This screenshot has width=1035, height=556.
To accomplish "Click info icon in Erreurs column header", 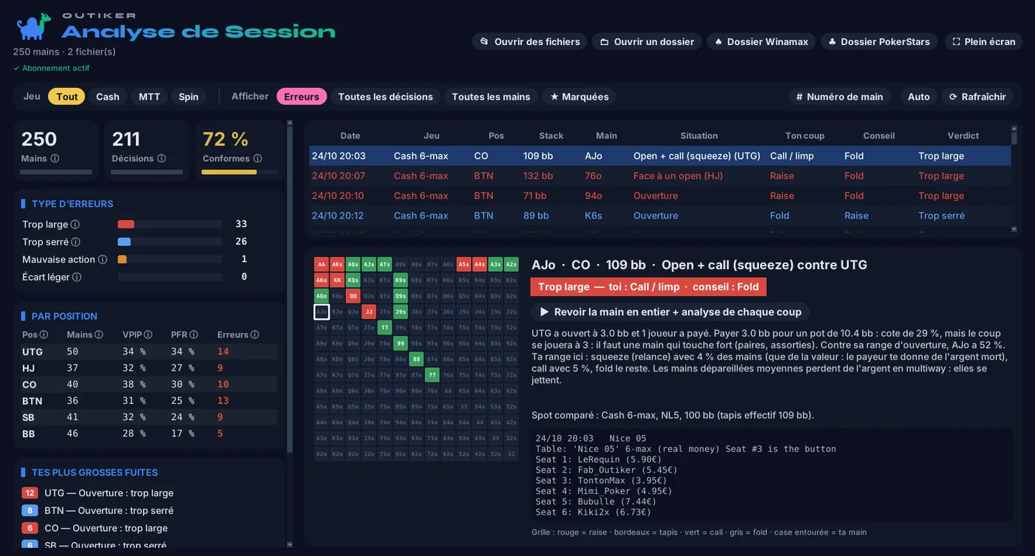I will pyautogui.click(x=254, y=334).
